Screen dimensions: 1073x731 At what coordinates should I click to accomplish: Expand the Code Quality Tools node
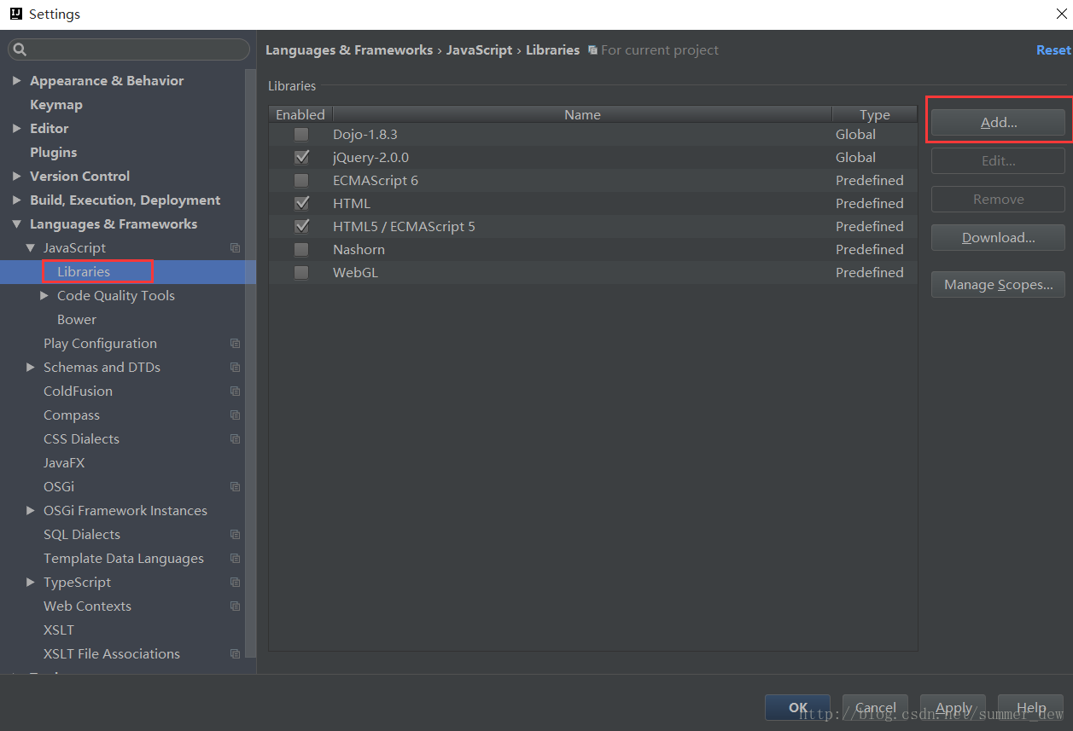(44, 296)
